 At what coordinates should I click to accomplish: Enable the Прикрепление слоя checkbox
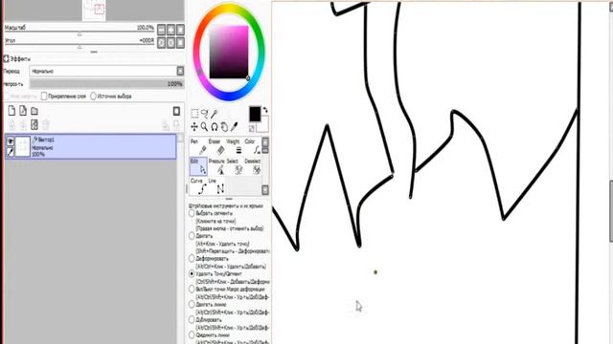pos(44,96)
